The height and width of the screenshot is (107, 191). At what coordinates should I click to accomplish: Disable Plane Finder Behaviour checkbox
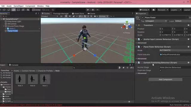[x=142, y=47]
